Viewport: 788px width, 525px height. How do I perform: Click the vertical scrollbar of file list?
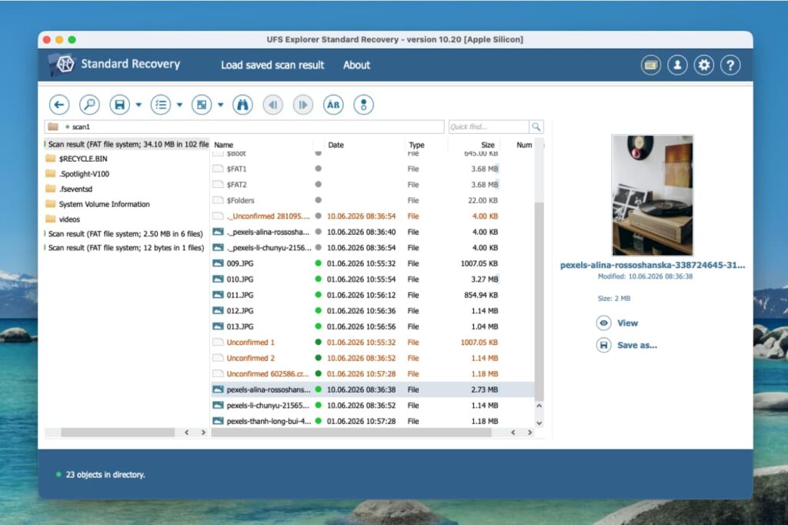539,300
